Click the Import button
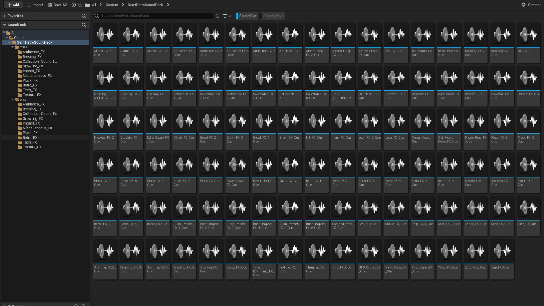The width and height of the screenshot is (544, 306). point(35,5)
